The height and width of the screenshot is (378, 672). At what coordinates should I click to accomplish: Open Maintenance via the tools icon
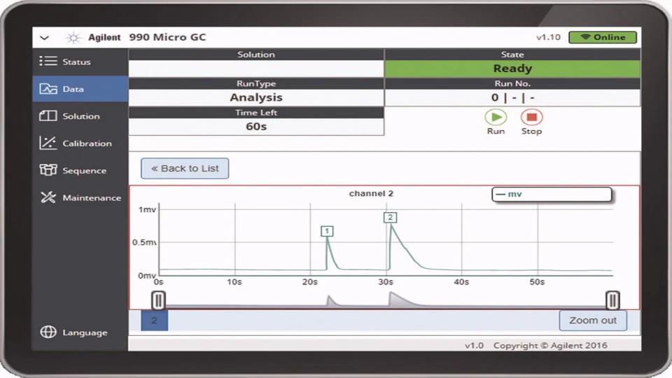48,197
